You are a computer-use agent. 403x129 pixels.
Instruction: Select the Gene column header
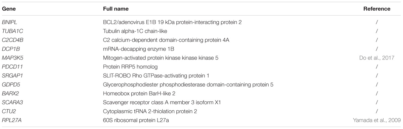[9, 9]
